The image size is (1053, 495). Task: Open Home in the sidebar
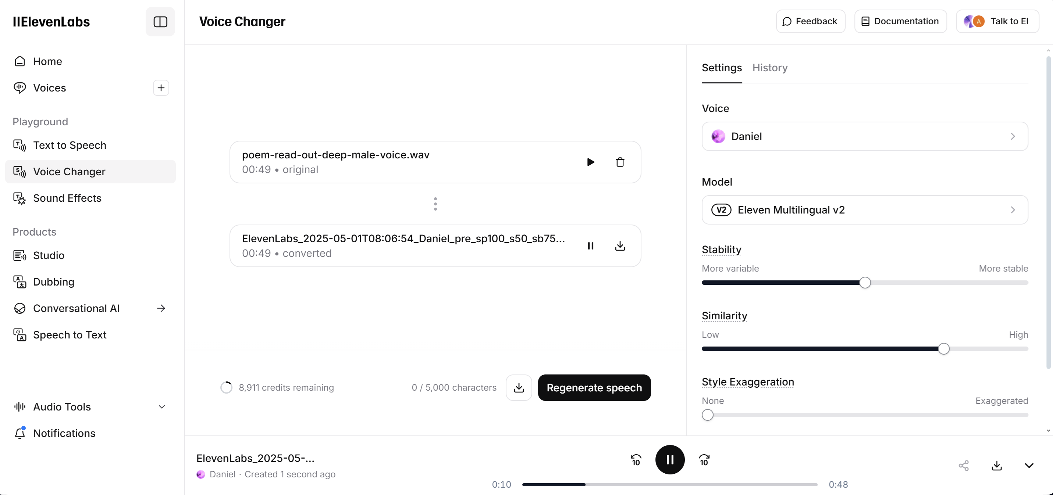pos(90,61)
